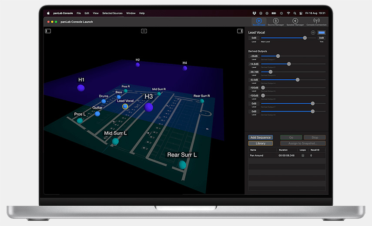Open the Lead Vocal blue color swatch
The image size is (372, 226).
[x=322, y=33]
